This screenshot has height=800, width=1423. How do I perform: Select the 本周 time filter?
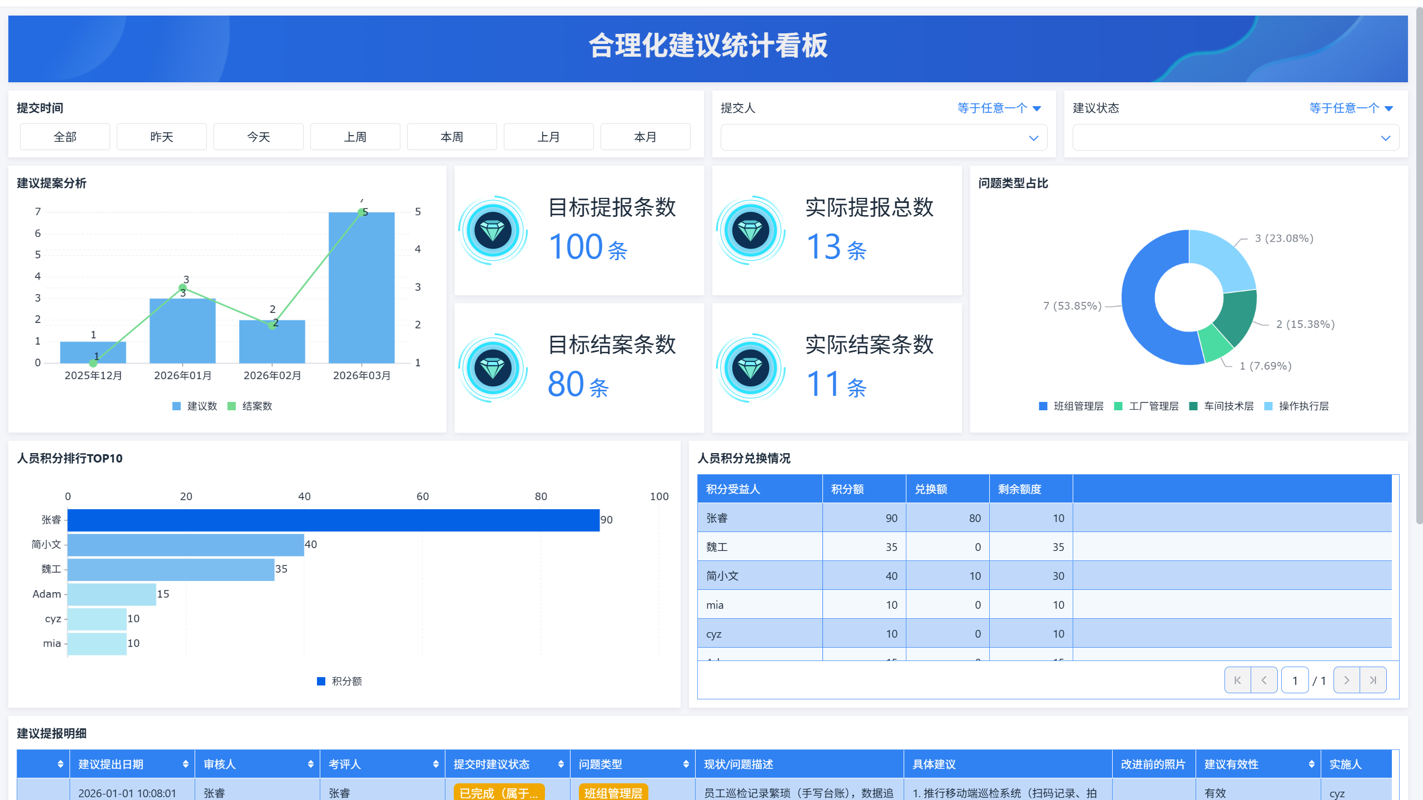tap(452, 137)
